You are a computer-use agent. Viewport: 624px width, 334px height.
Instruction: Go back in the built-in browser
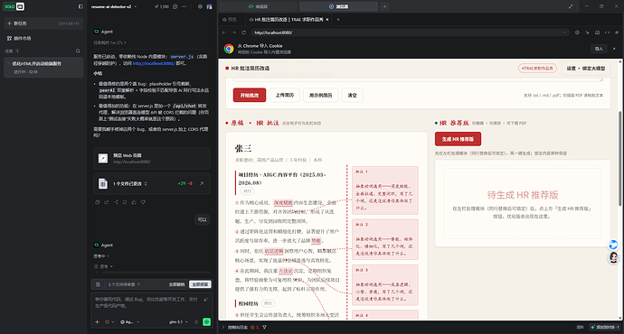tap(224, 32)
